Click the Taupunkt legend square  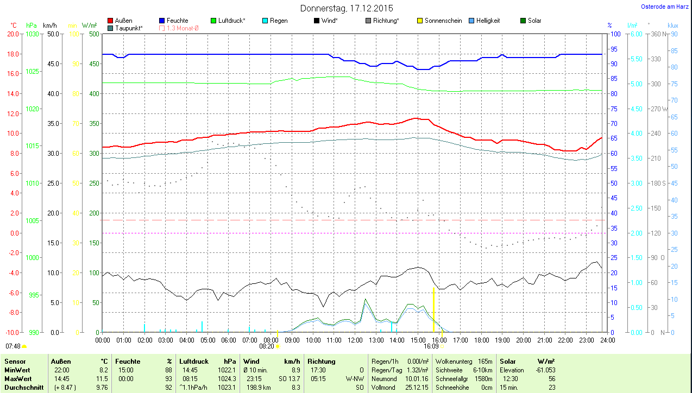point(111,28)
